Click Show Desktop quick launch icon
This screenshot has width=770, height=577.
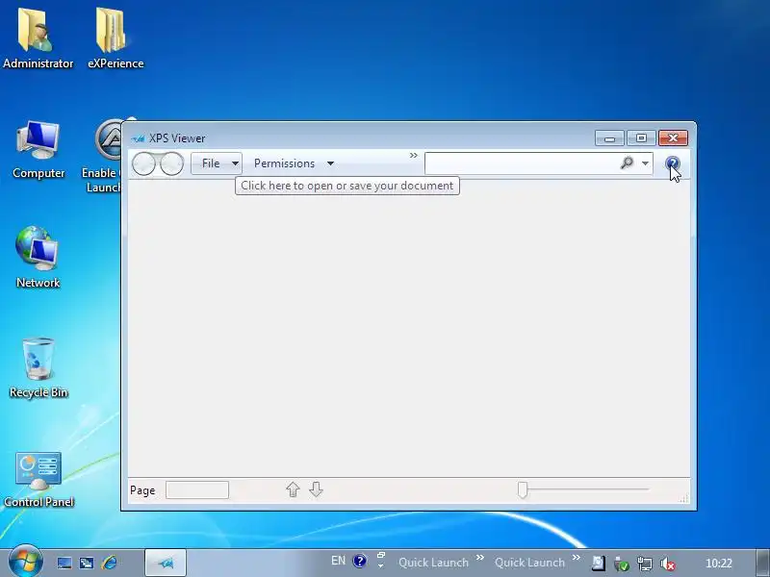[x=64, y=563]
